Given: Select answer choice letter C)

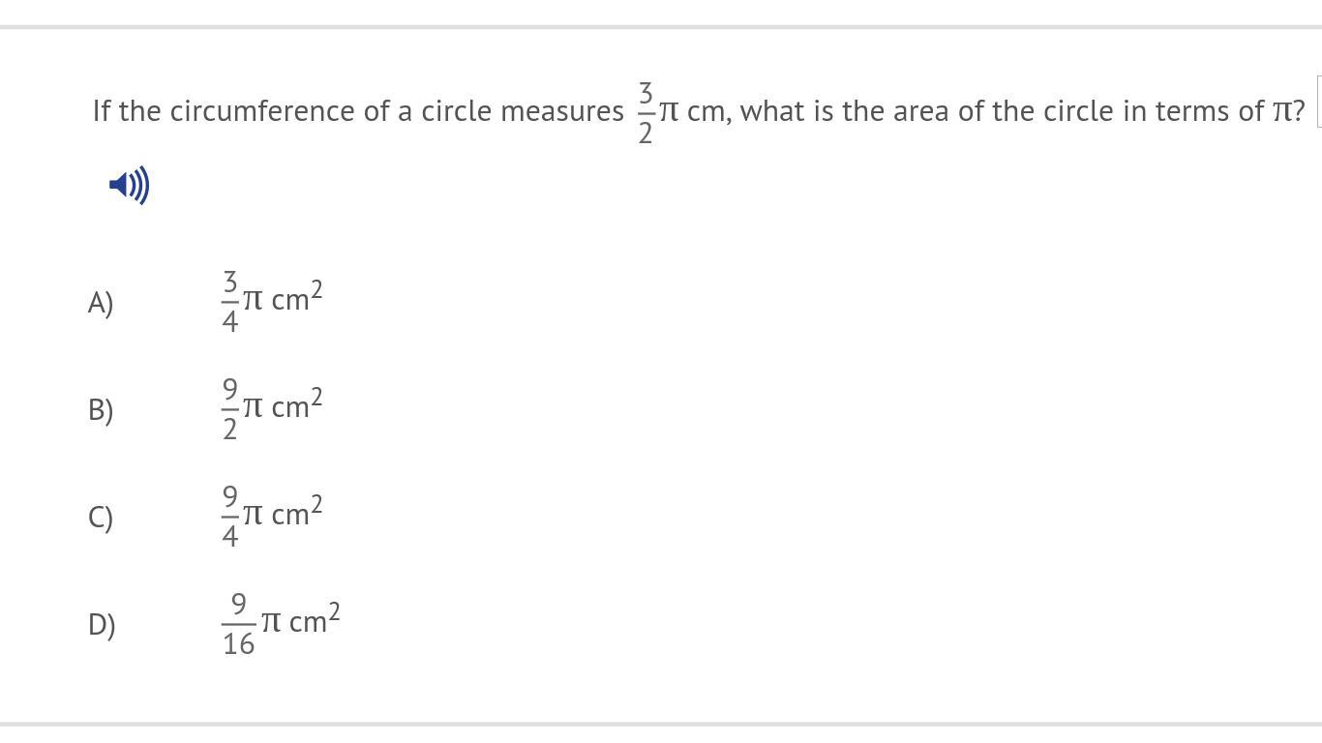Looking at the screenshot, I should pos(101,518).
